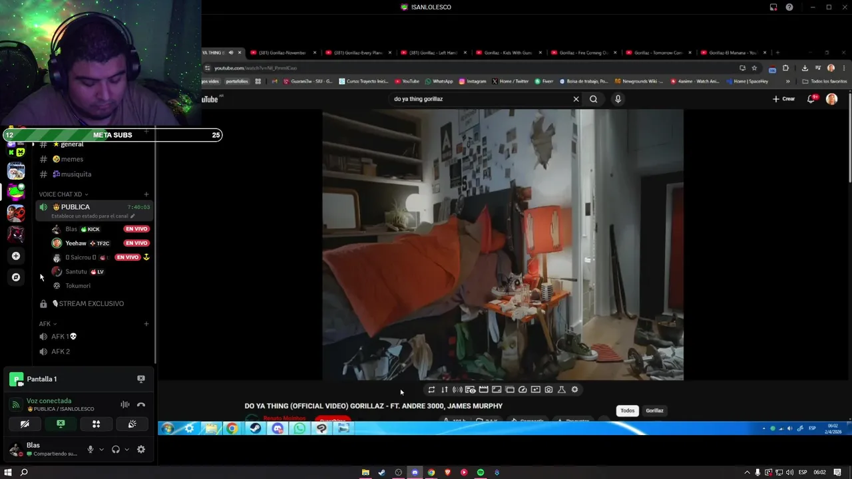Add a channel to VOICE CHAT XD
The height and width of the screenshot is (479, 852).
(146, 194)
